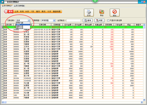Click the 导出 export icon

pyautogui.click(x=102, y=13)
